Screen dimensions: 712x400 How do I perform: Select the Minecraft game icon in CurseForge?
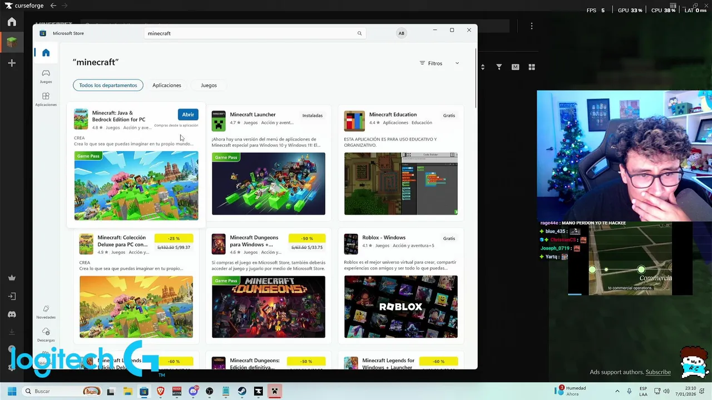pos(12,42)
